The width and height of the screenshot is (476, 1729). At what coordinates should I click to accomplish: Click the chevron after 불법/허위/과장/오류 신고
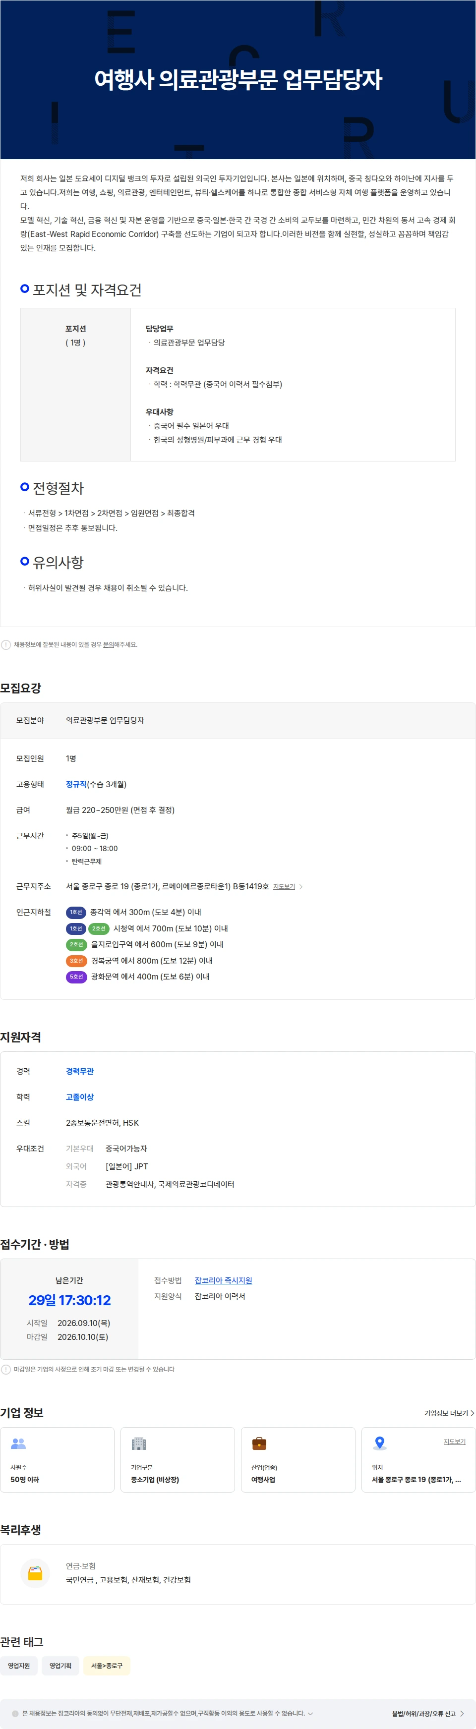coord(462,1714)
